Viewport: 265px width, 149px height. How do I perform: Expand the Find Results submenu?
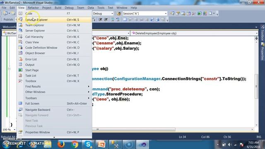[54, 87]
